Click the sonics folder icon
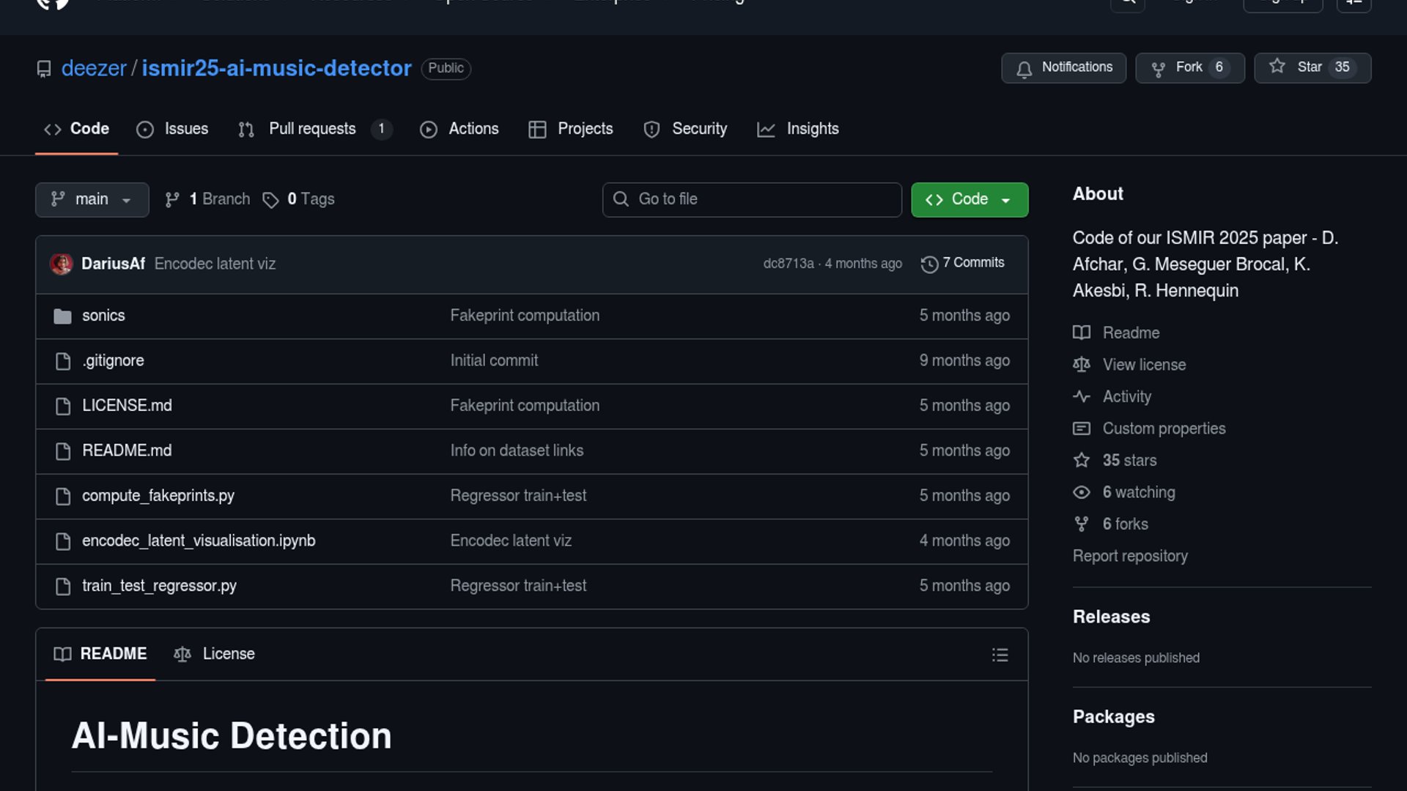This screenshot has height=791, width=1407. click(x=63, y=316)
